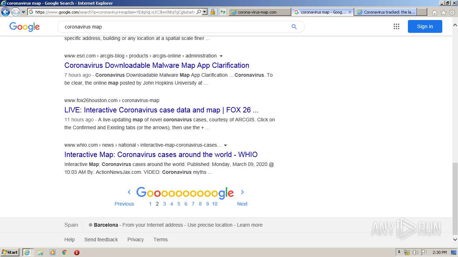Open the Privacy footer link
Viewport: 458px width, 257px height.
[136, 240]
